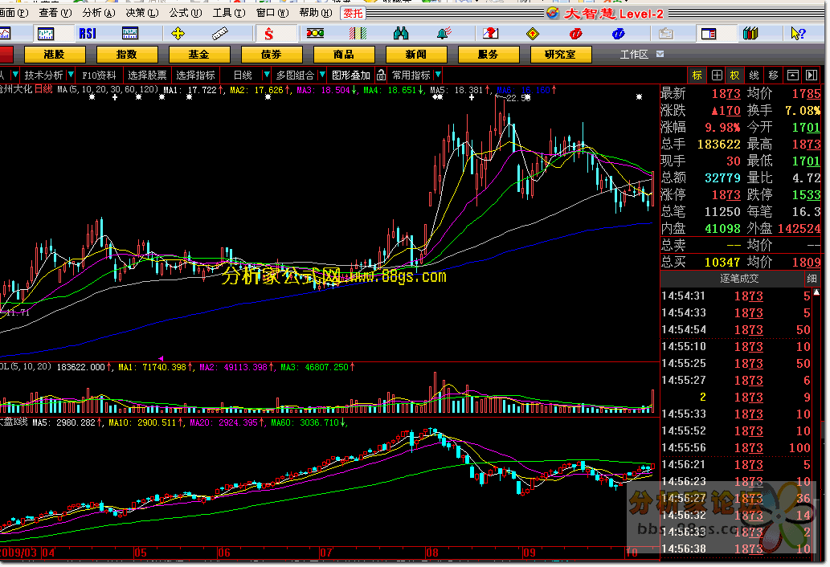Click the yellow diamond icon

click(533, 34)
